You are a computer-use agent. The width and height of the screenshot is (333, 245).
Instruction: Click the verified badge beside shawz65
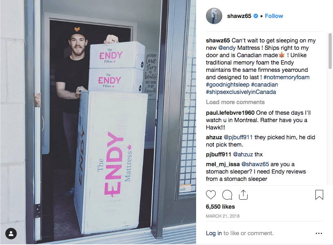tap(256, 16)
